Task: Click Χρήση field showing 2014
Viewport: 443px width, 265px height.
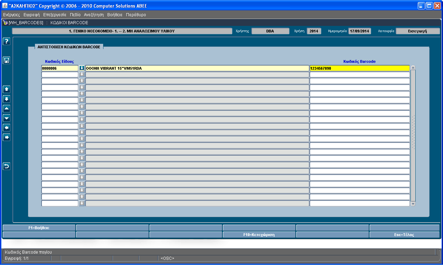Action: click(x=314, y=31)
